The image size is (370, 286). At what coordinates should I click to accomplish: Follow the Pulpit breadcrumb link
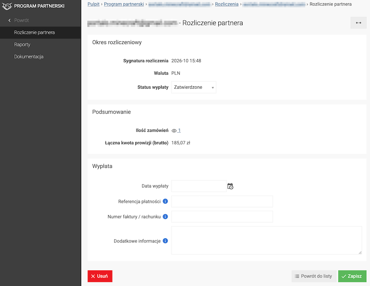tap(93, 4)
